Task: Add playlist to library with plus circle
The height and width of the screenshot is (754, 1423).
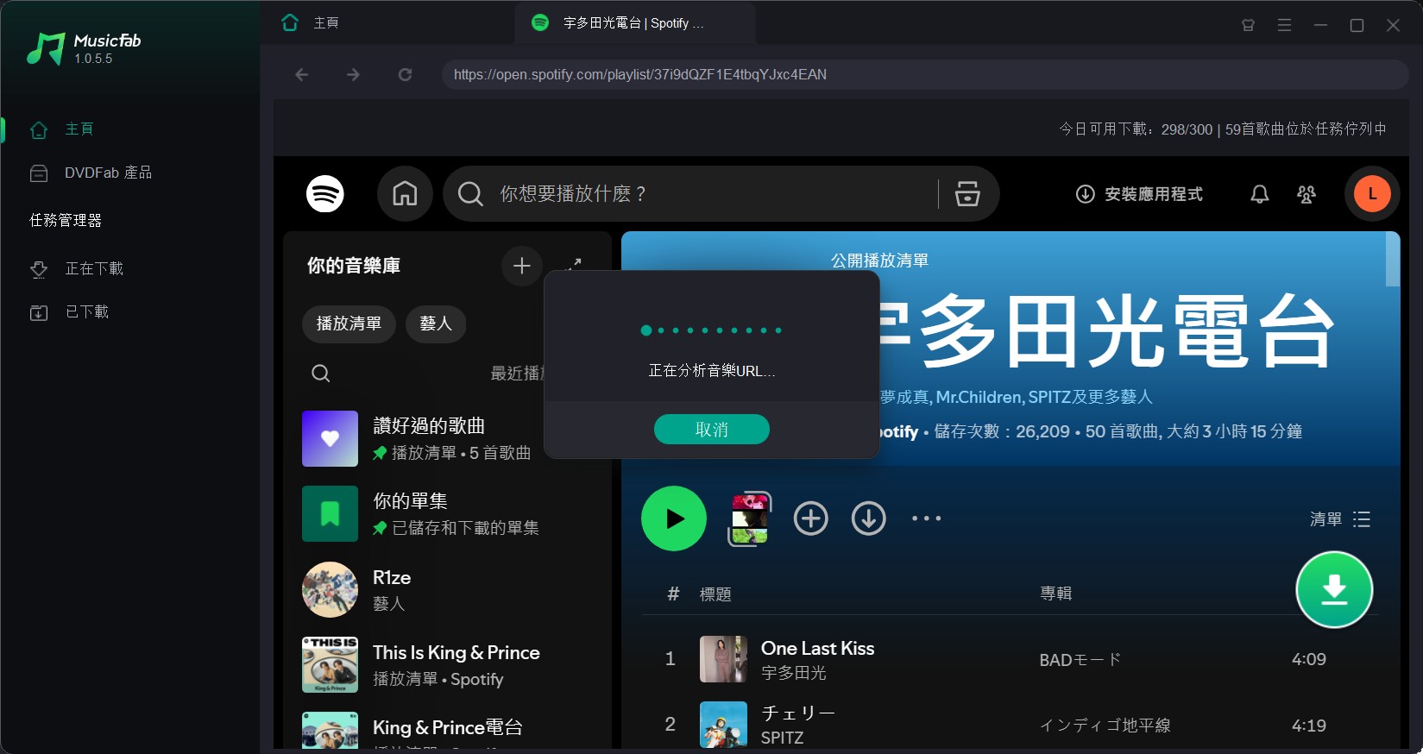Action: point(810,518)
